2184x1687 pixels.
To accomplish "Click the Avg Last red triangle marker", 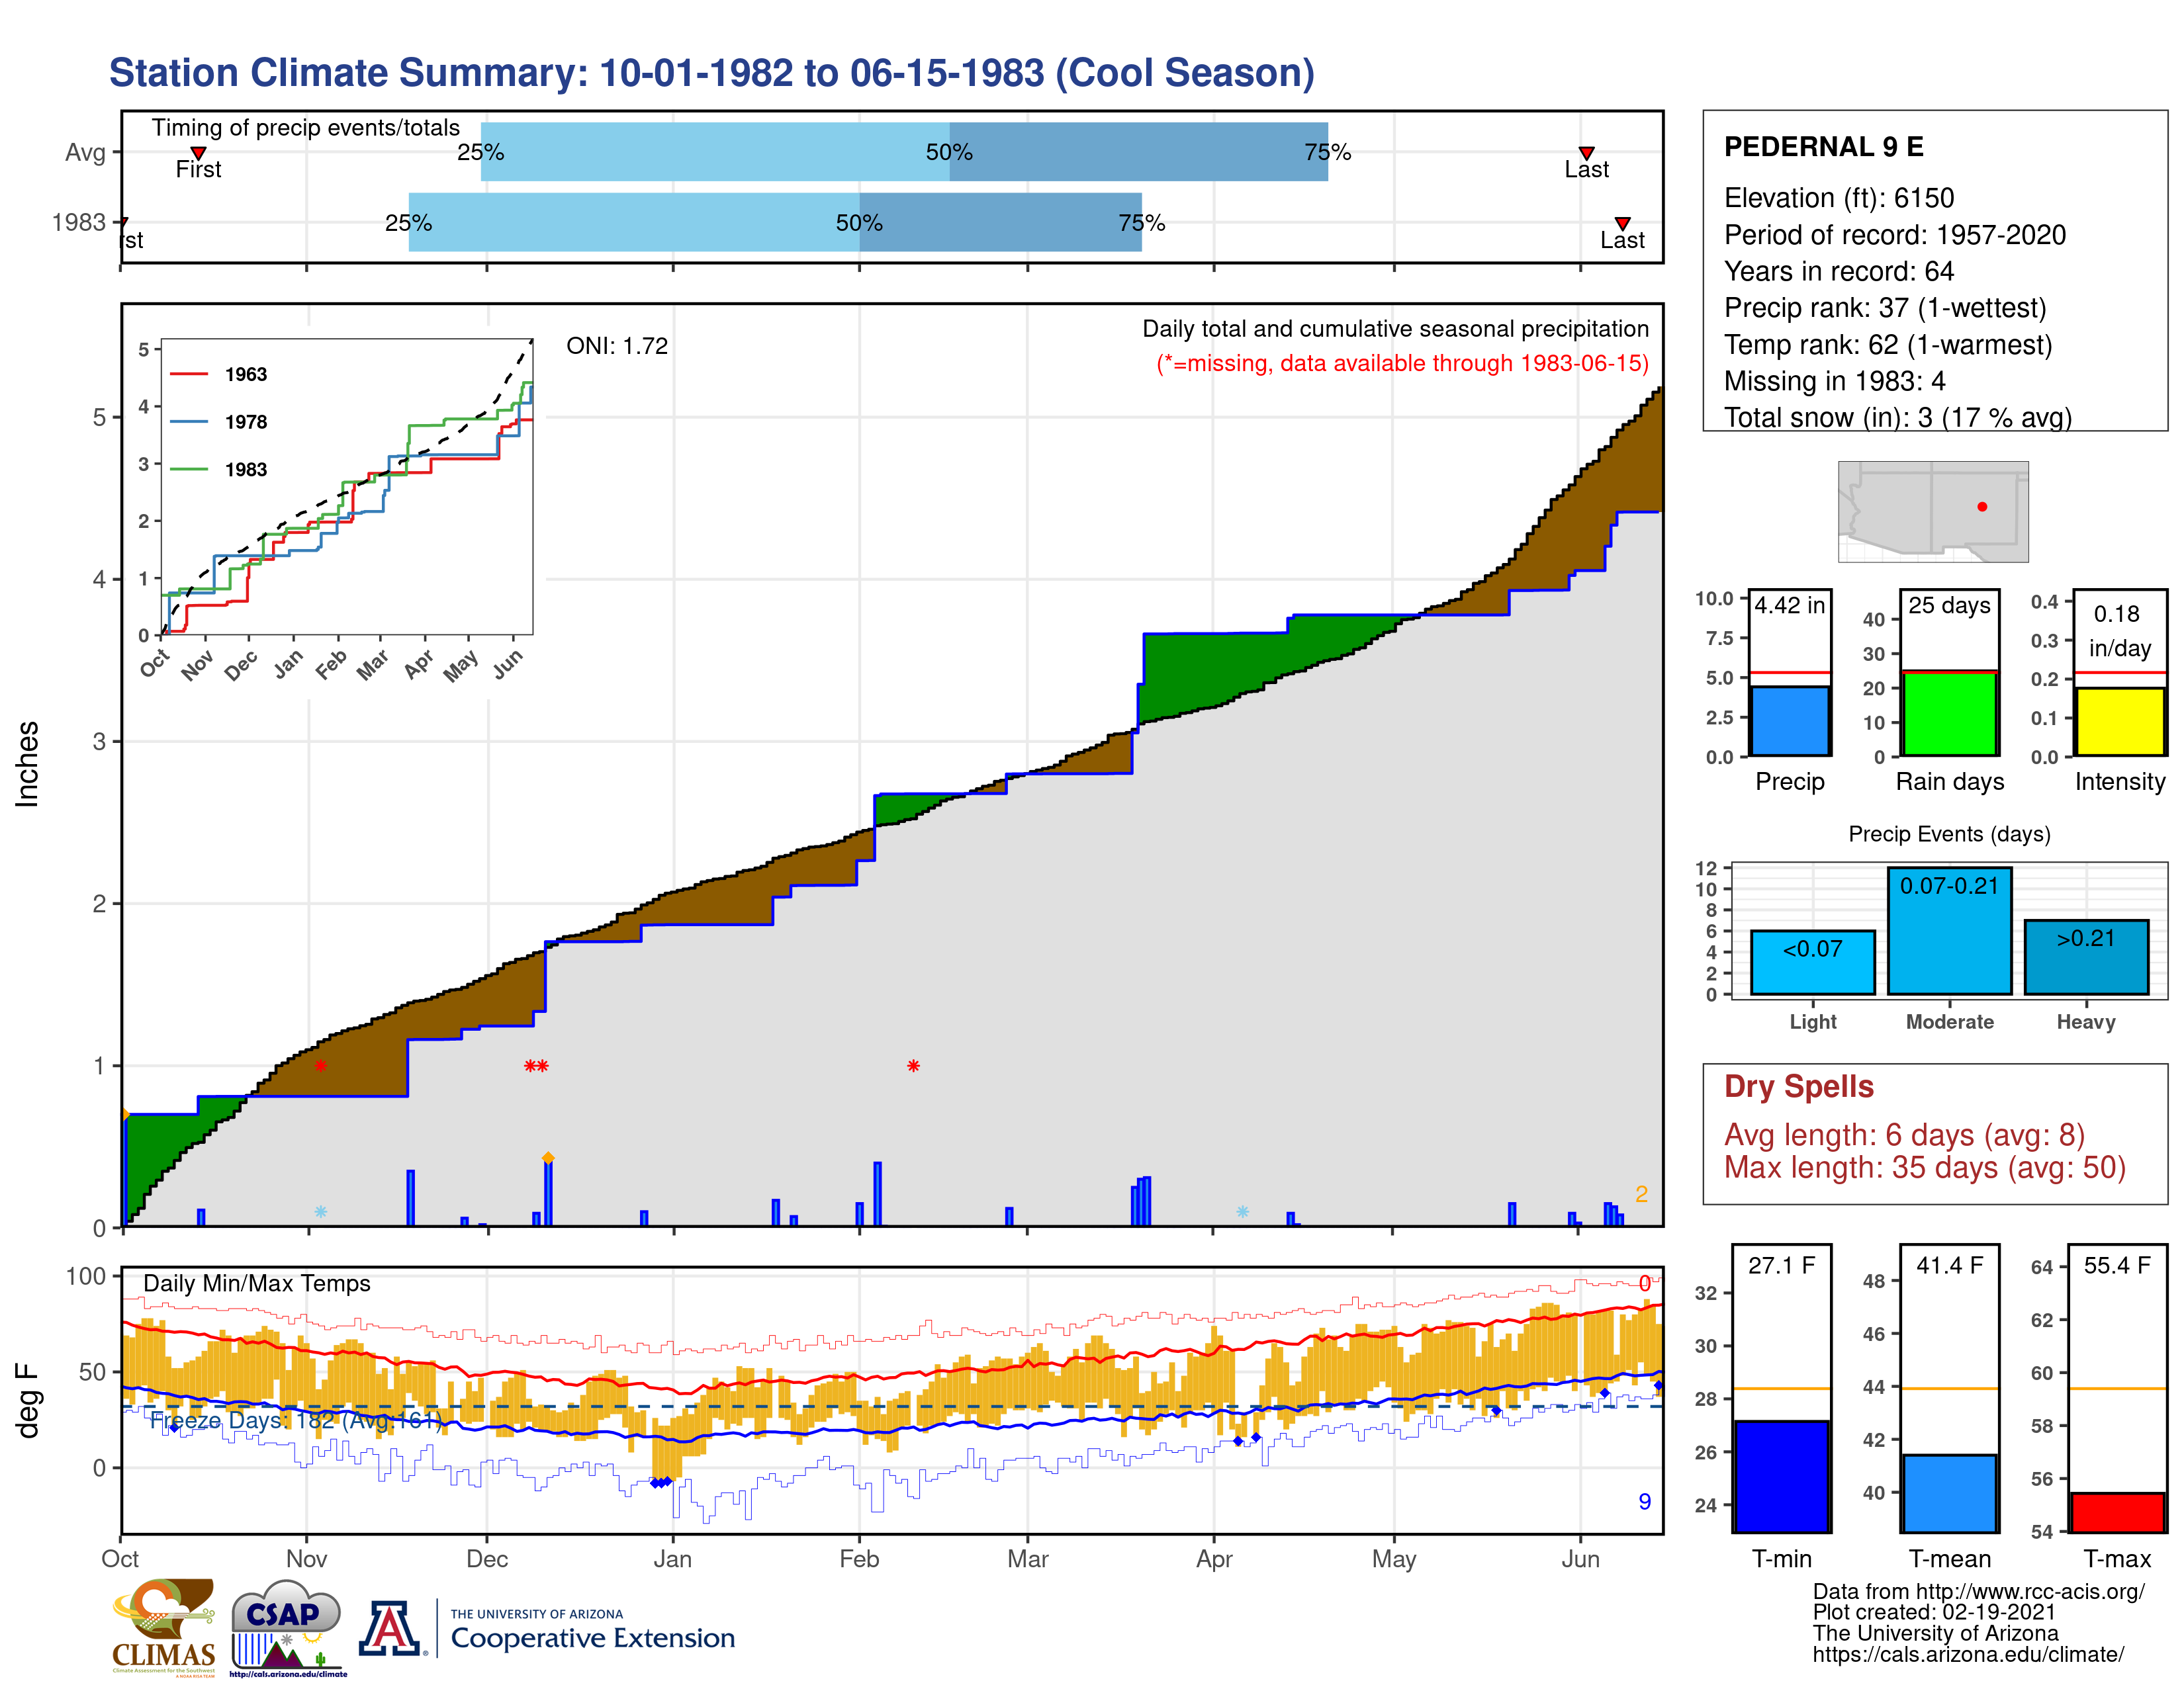I will click(1586, 153).
